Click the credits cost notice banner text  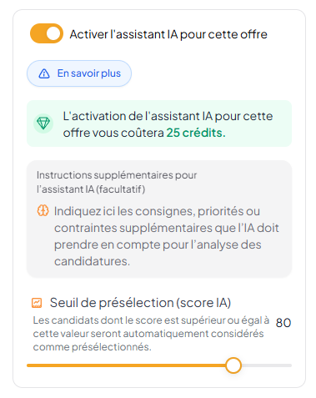(x=168, y=124)
